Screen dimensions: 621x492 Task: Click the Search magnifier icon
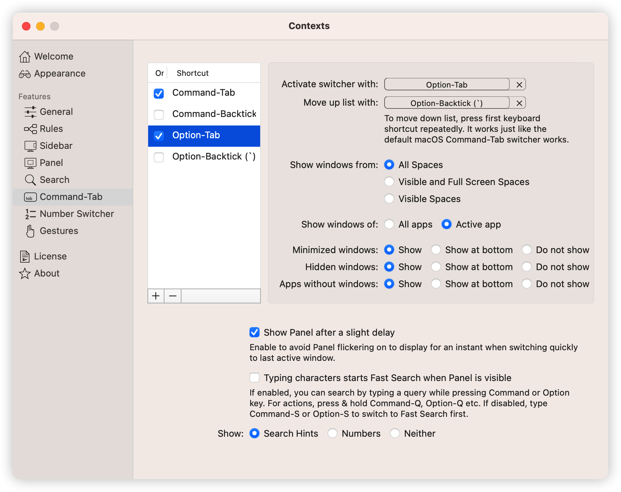(x=30, y=180)
